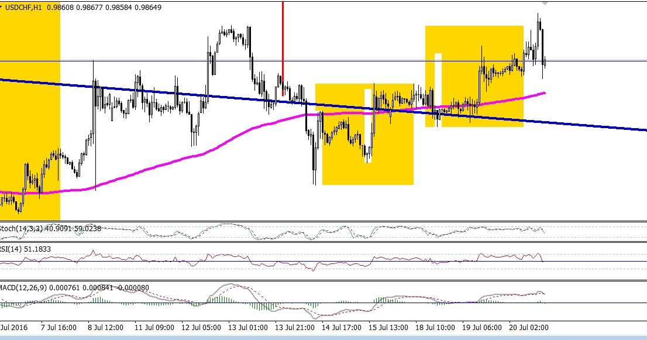Click the 11 Jul 09:00 time axis label
Screen dimensions: 647x340
tap(154, 327)
